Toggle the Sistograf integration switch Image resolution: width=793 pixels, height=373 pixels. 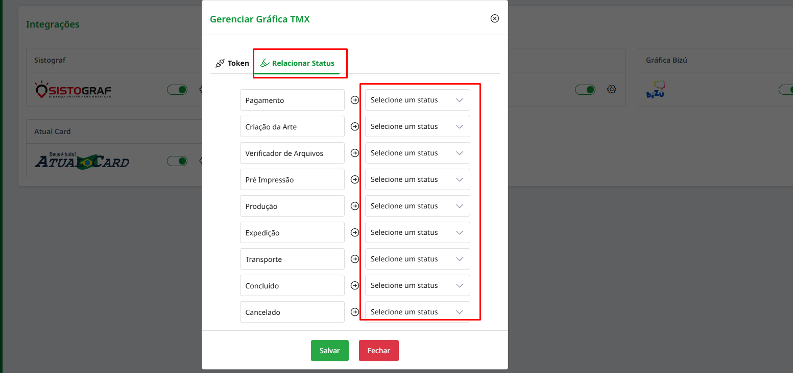pyautogui.click(x=177, y=90)
